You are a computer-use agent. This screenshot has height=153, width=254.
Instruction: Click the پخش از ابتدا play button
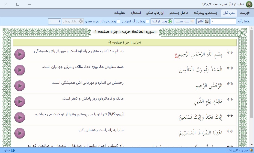(162, 21)
